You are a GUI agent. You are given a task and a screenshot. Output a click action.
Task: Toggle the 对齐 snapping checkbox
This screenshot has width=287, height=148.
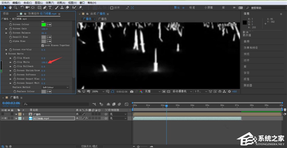click(x=112, y=8)
